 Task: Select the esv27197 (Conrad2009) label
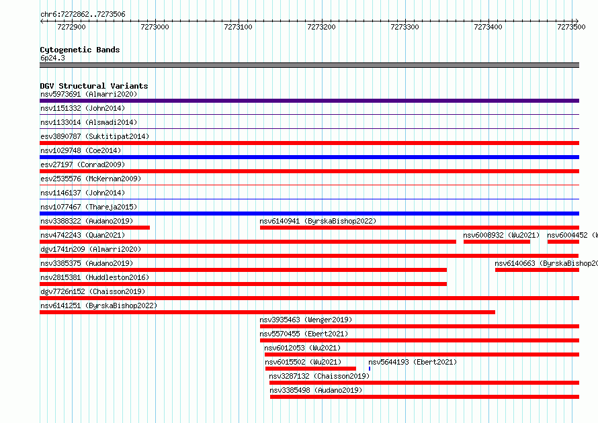[83, 164]
